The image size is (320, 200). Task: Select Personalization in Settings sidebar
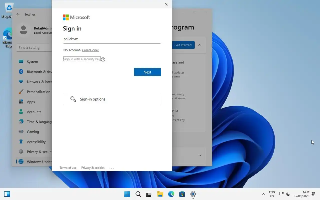coord(34,92)
